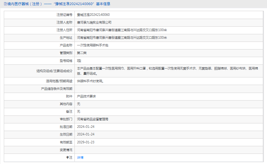This screenshot has height=164, width=267.
Task: Click the bullet icon beside 注 label
Action: tap(67, 157)
